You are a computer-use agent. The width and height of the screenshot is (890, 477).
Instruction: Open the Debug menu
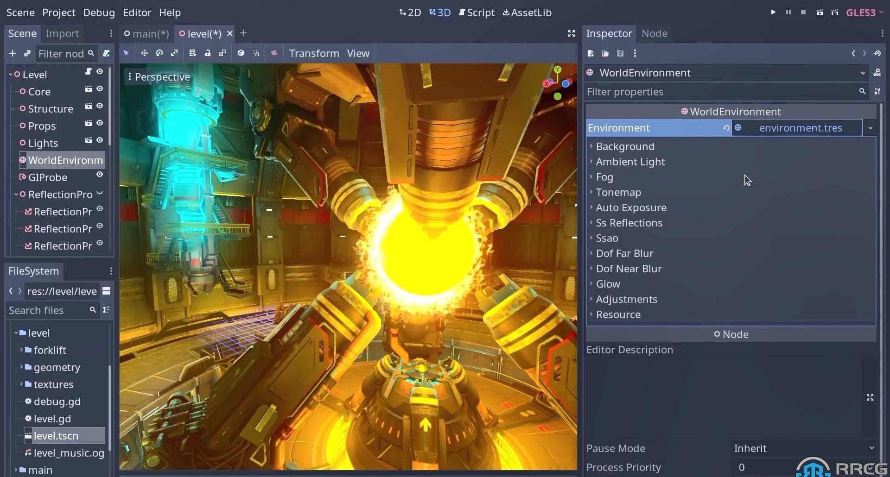pyautogui.click(x=99, y=13)
